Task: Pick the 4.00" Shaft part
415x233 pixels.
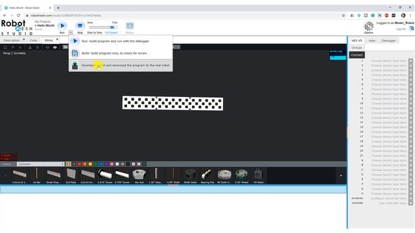Action: click(x=173, y=175)
